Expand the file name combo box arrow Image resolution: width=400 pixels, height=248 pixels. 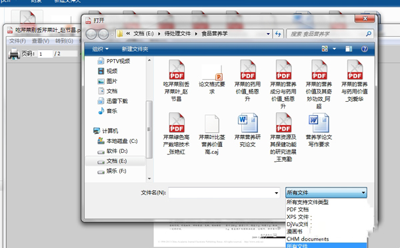(x=276, y=193)
